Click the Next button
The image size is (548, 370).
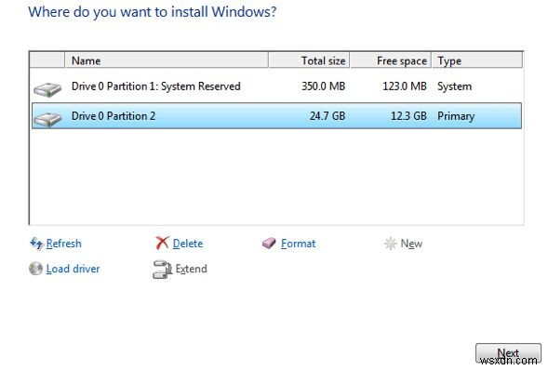(508, 353)
